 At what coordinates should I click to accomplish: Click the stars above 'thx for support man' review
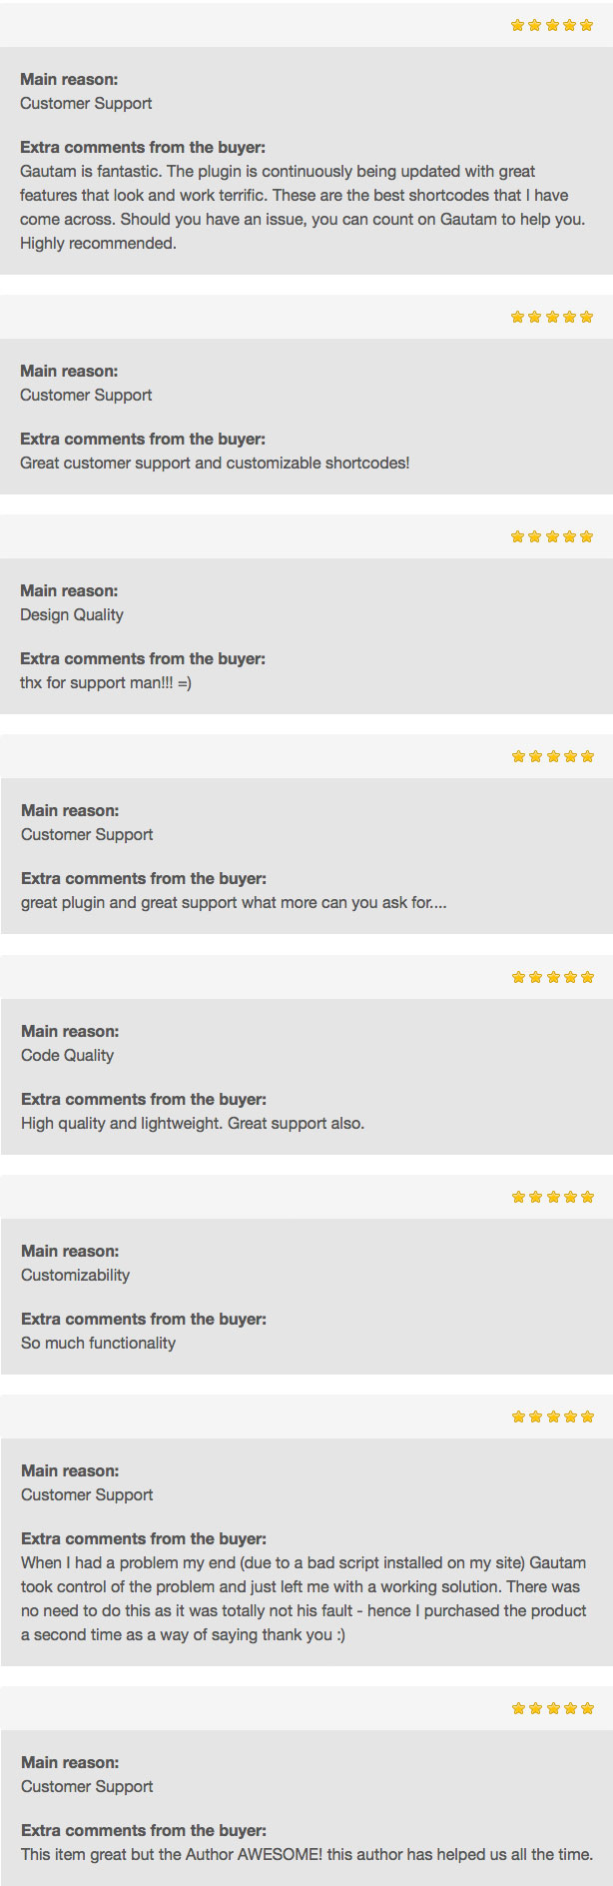[x=552, y=536]
